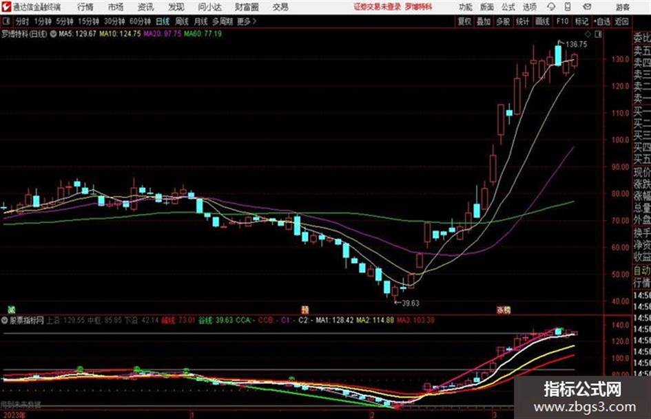Click the 预 event marker on chart
Screen dimensions: 651x419
point(305,310)
